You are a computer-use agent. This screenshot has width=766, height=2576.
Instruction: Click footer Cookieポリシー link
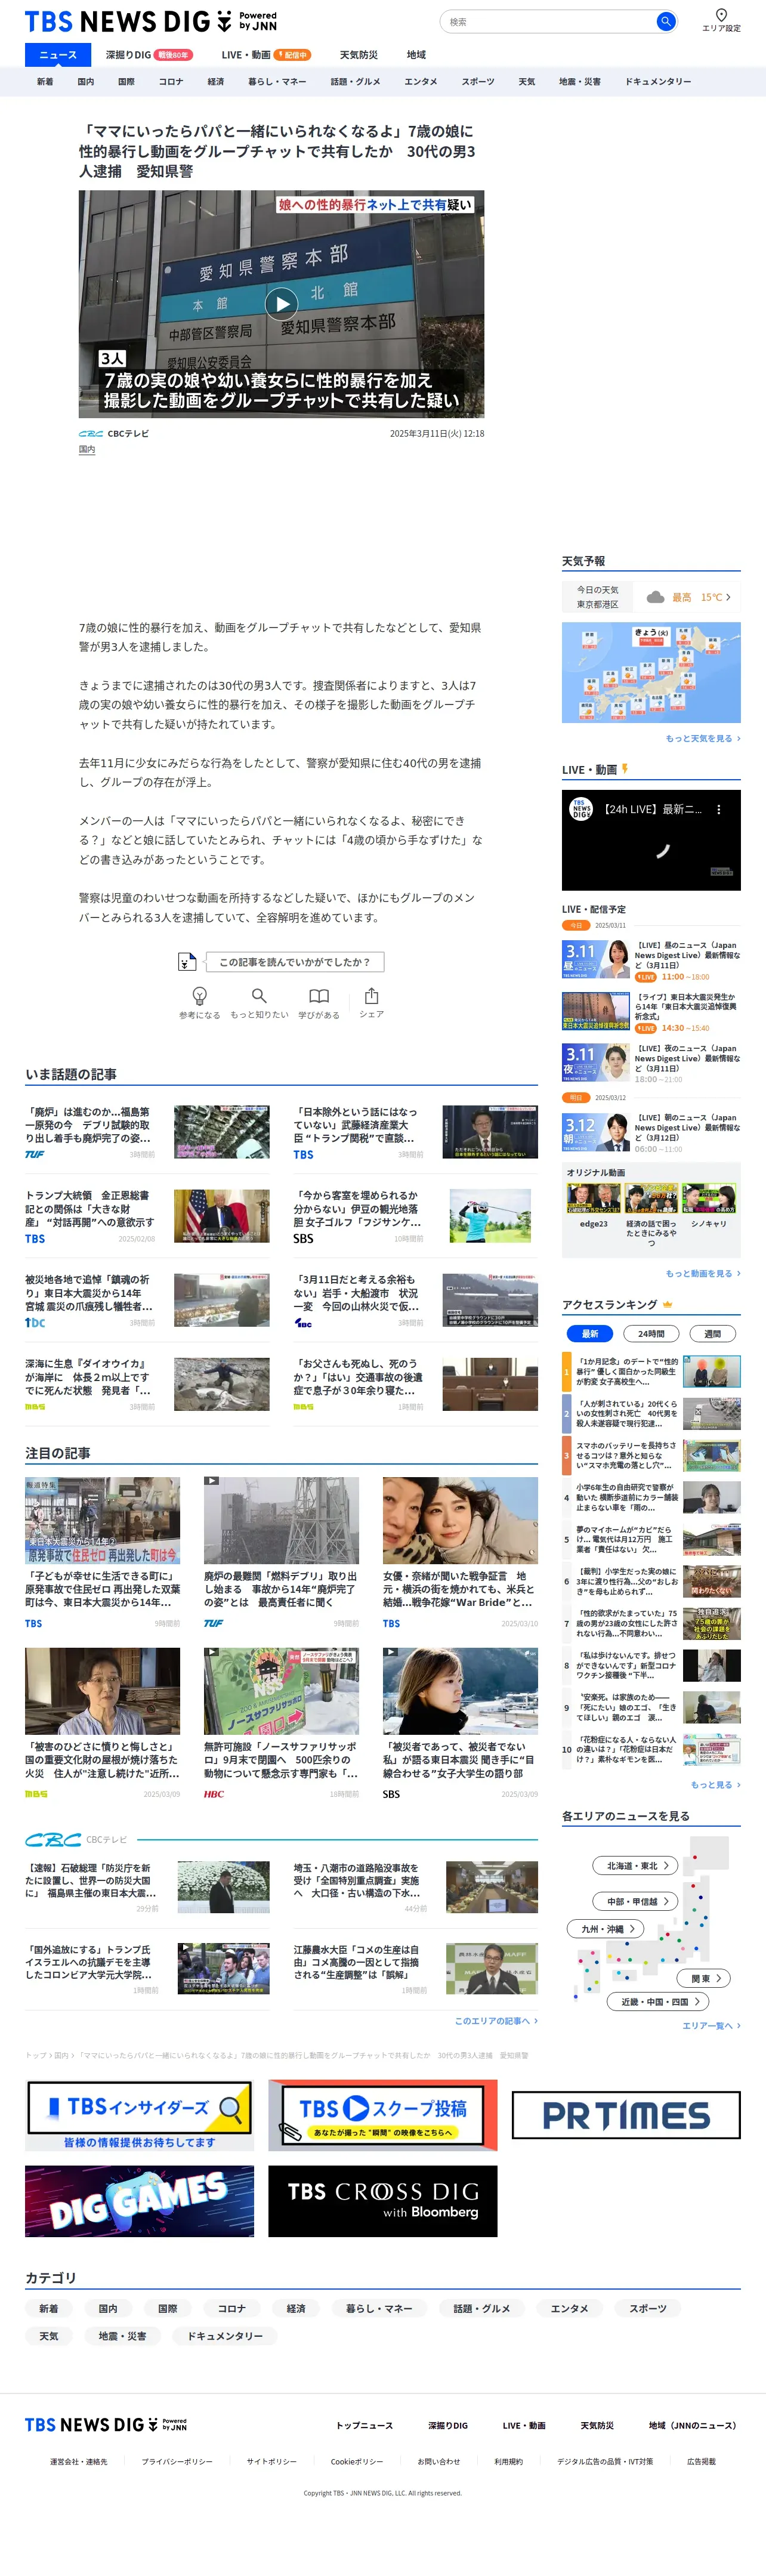click(x=357, y=2462)
